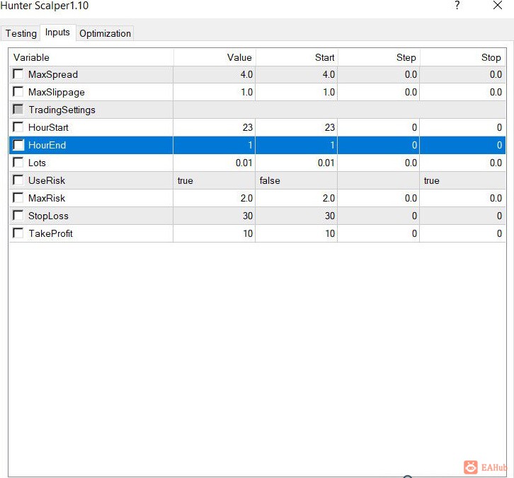Open UseRisk value dropdown showing true
514x478 pixels.
tap(215, 180)
